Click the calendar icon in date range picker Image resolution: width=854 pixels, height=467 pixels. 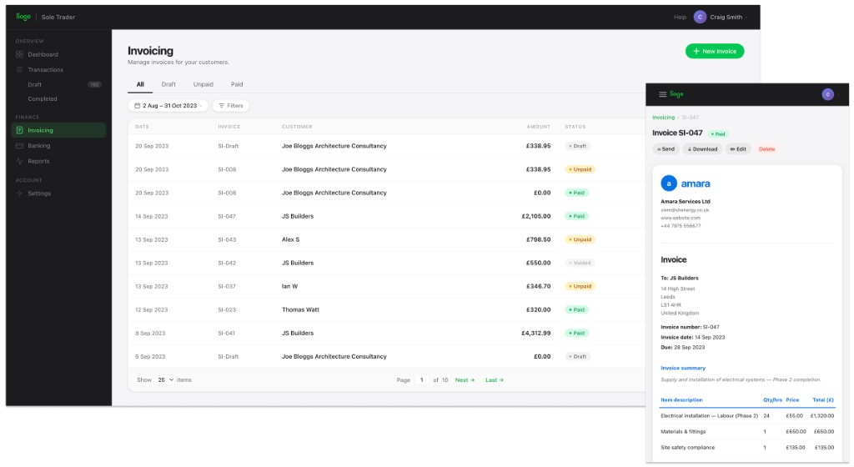(x=138, y=106)
